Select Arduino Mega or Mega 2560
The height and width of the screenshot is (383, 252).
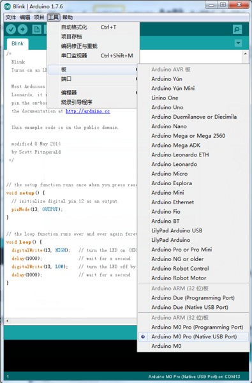coord(193,136)
